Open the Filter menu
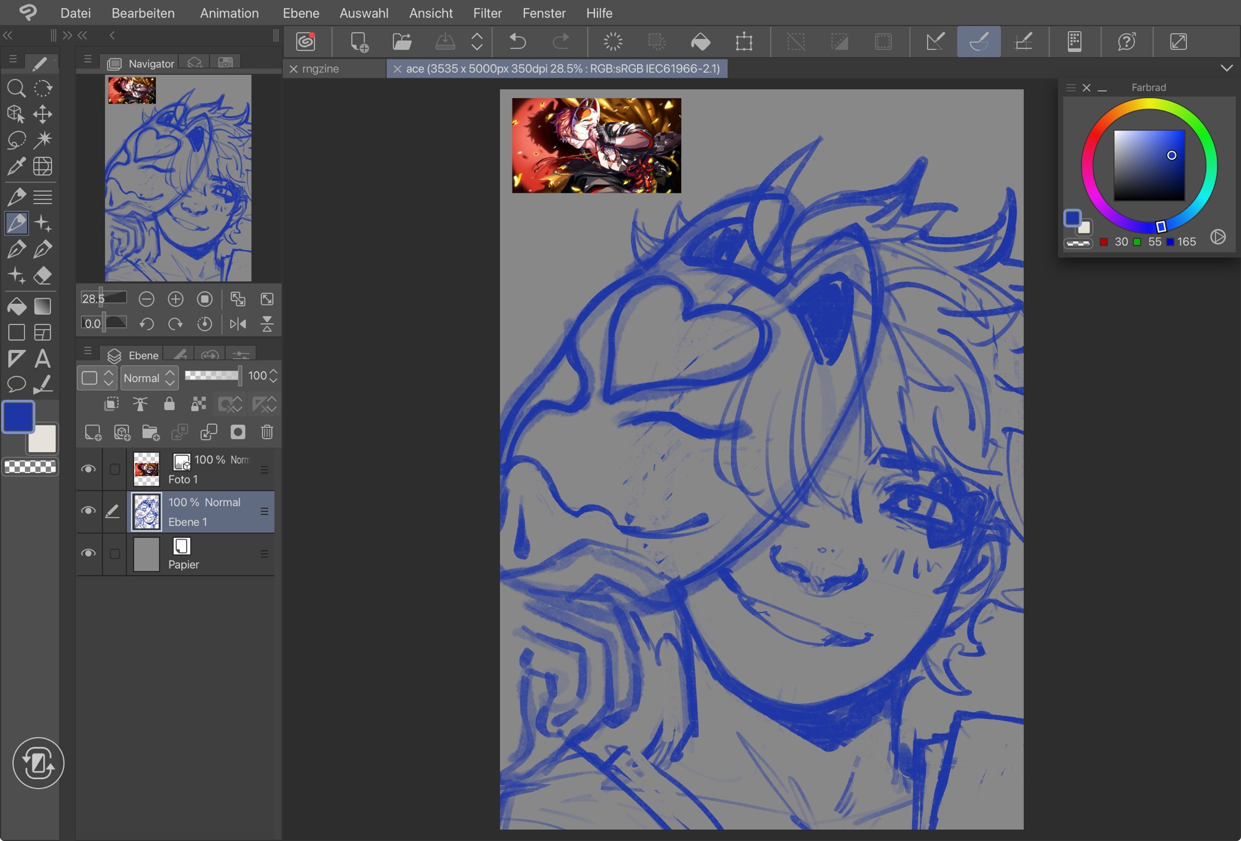 pos(487,13)
